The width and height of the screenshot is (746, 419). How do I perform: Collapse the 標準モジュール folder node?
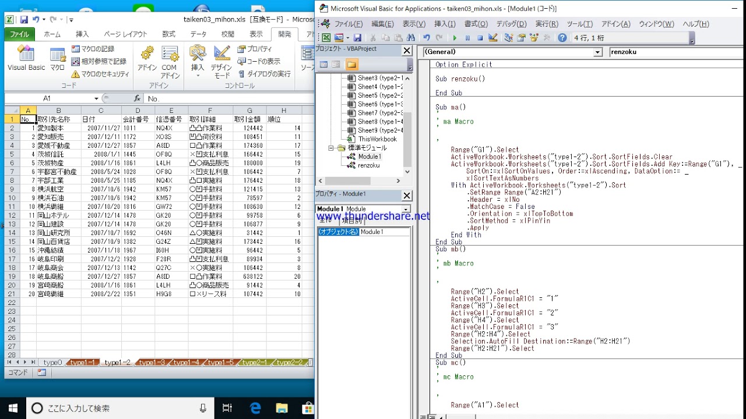[331, 148]
